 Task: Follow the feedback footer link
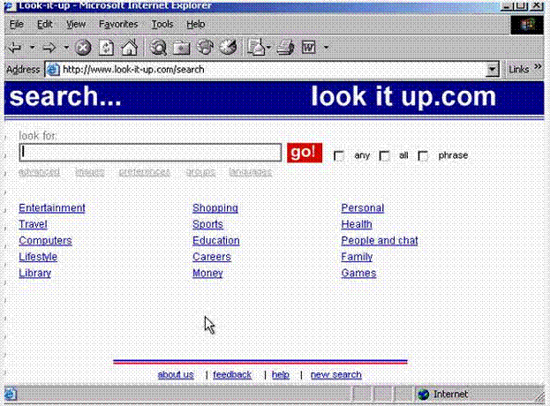point(232,375)
